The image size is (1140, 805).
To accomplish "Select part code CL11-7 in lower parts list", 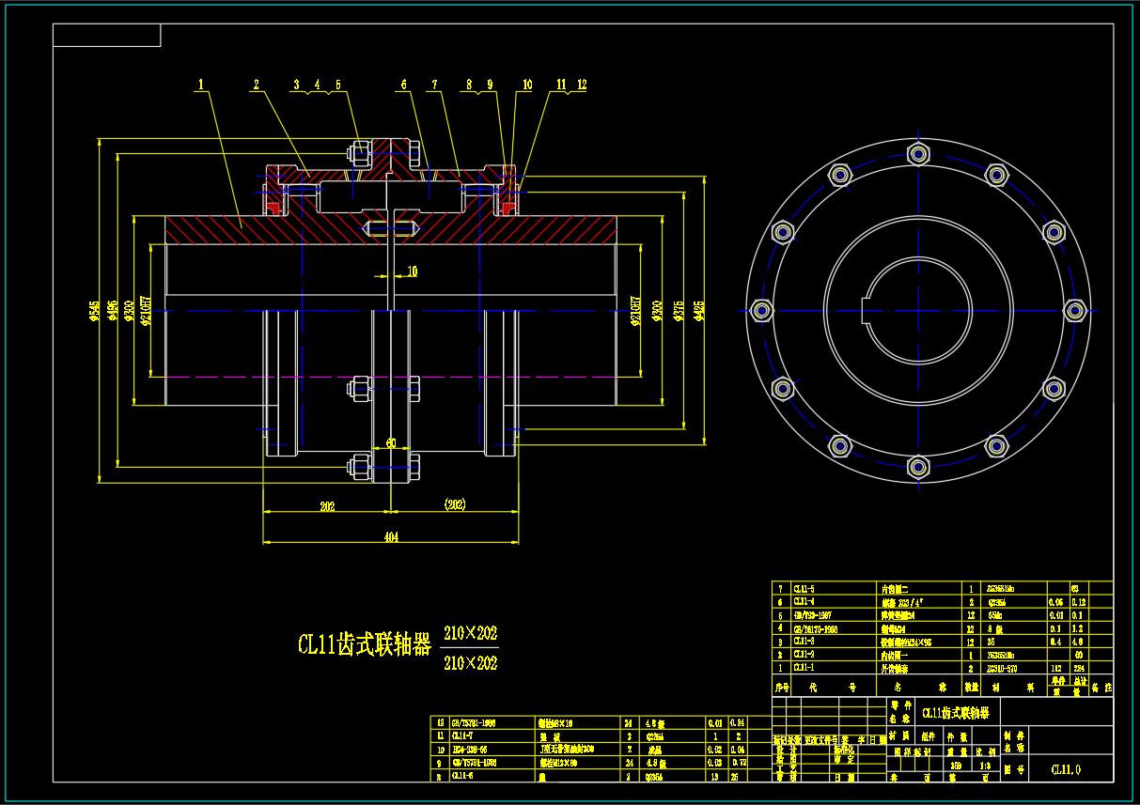I will click(461, 736).
